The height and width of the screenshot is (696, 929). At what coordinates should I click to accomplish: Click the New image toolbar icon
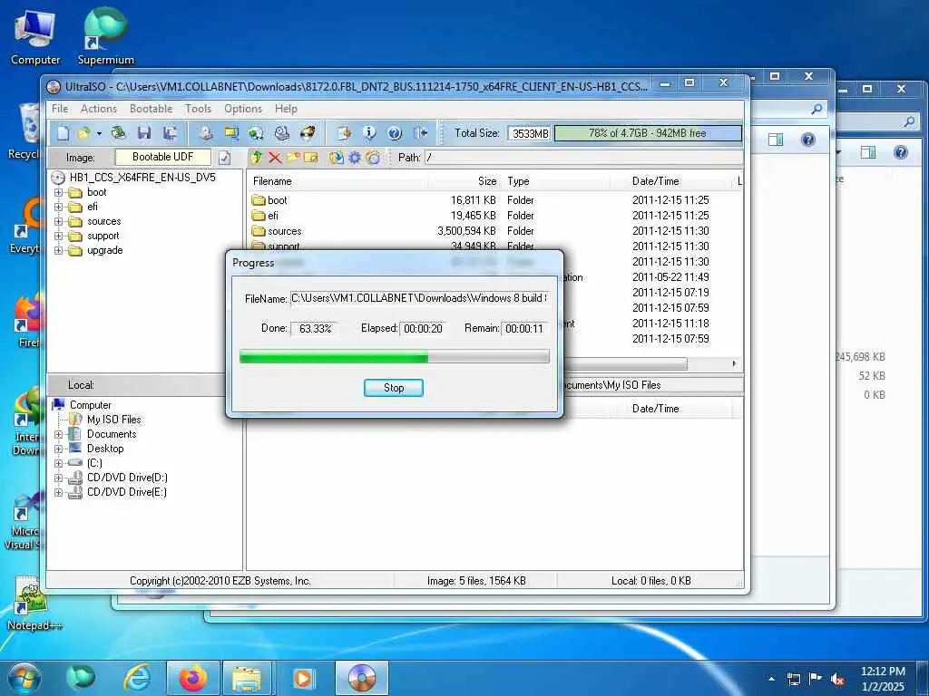63,133
